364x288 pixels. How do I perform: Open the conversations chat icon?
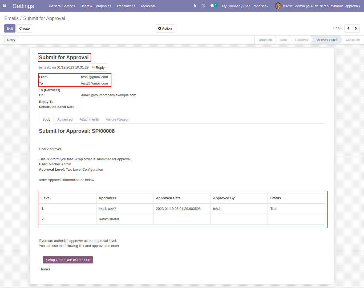213,6
